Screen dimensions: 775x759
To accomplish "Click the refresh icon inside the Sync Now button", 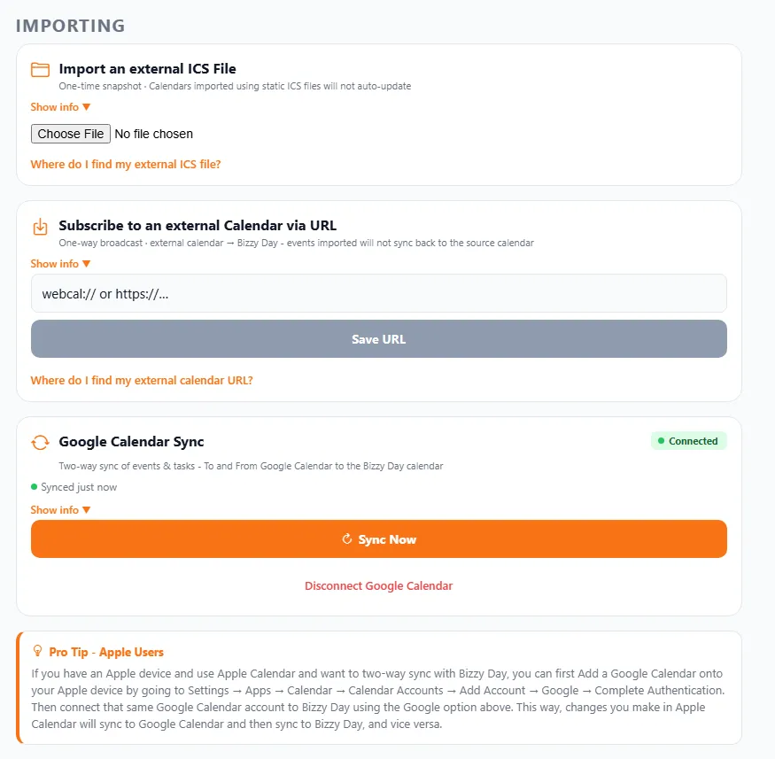I will tap(347, 538).
